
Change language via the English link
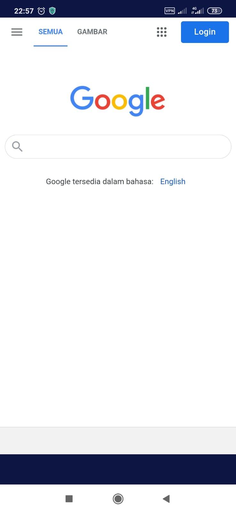(x=173, y=181)
